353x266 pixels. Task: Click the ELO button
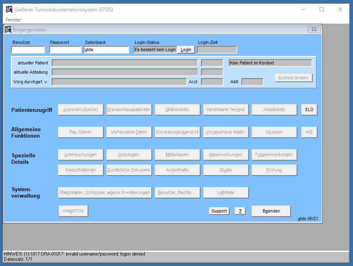(x=309, y=109)
